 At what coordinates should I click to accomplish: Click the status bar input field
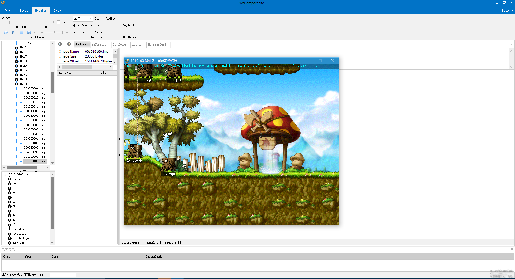click(63, 275)
